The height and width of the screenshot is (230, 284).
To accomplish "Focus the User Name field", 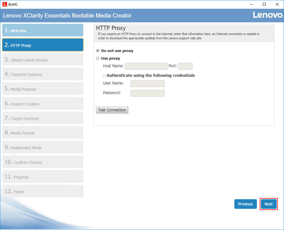I will click(148, 84).
